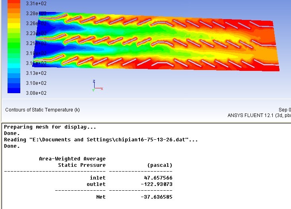Image resolution: width=291 pixels, height=209 pixels.
Task: Click the Area-Weighted Average header text
Action: (72, 159)
